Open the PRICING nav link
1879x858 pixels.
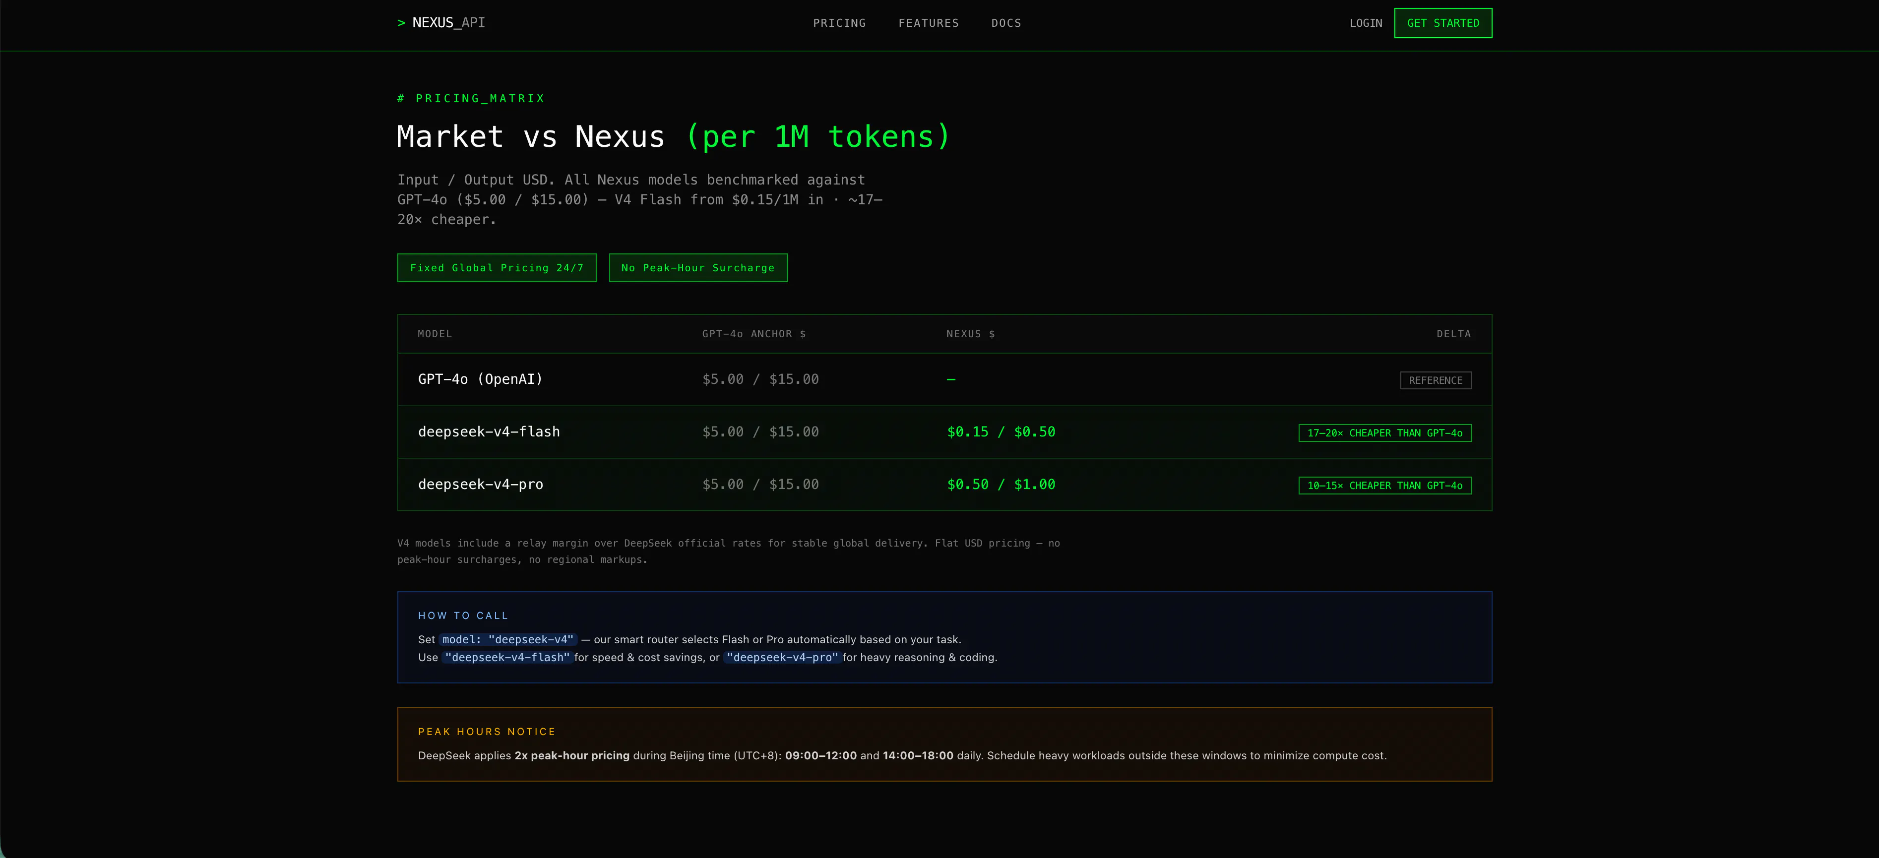tap(840, 23)
